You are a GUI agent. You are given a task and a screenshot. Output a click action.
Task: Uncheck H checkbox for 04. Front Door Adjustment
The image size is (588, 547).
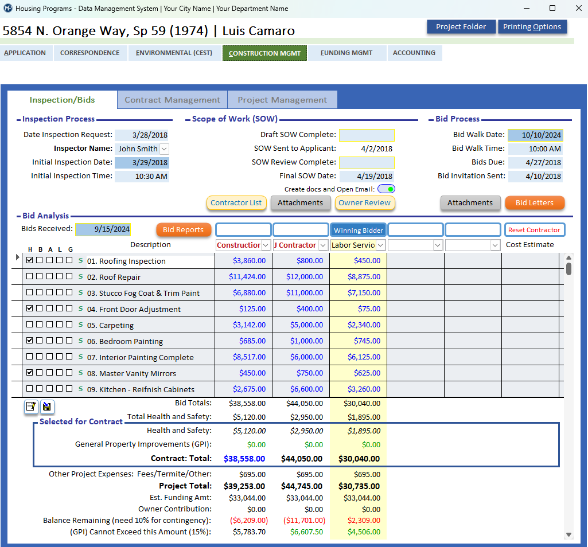30,308
